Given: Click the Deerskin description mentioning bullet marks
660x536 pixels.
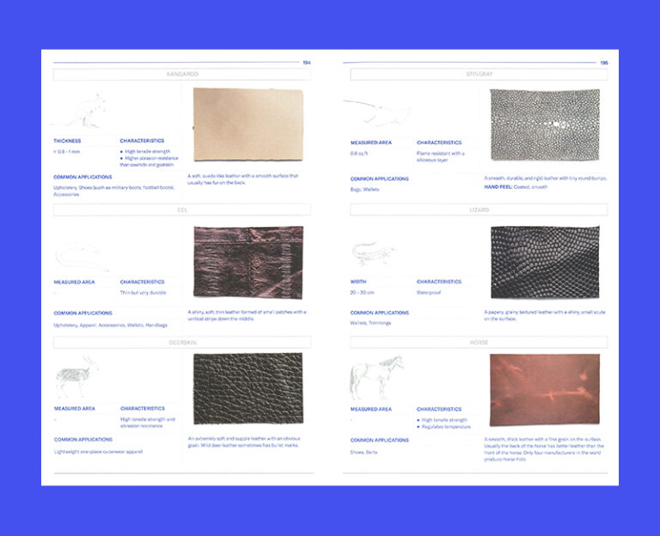Looking at the screenshot, I should coord(244,442).
